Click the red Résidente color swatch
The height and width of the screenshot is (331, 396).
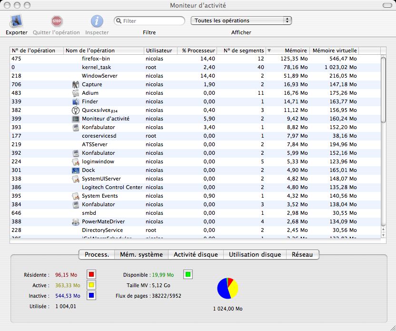91,274
